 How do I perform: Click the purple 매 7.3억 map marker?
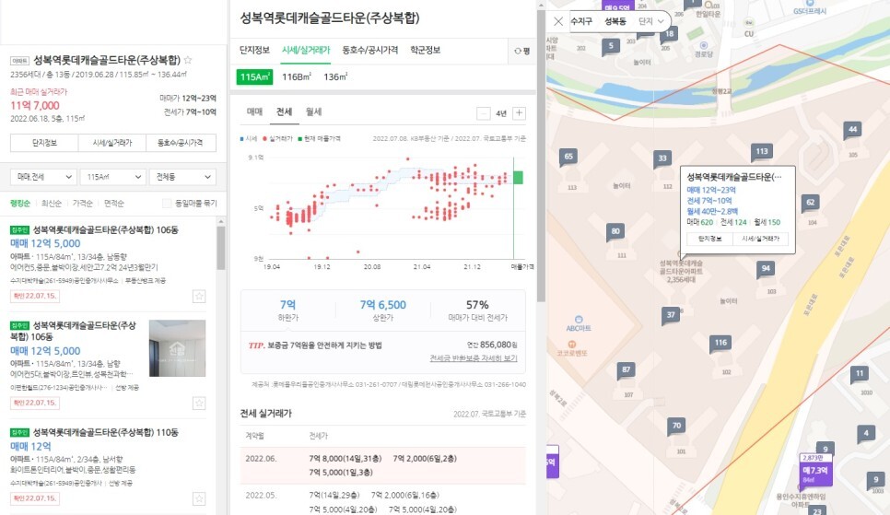pyautogui.click(x=815, y=470)
